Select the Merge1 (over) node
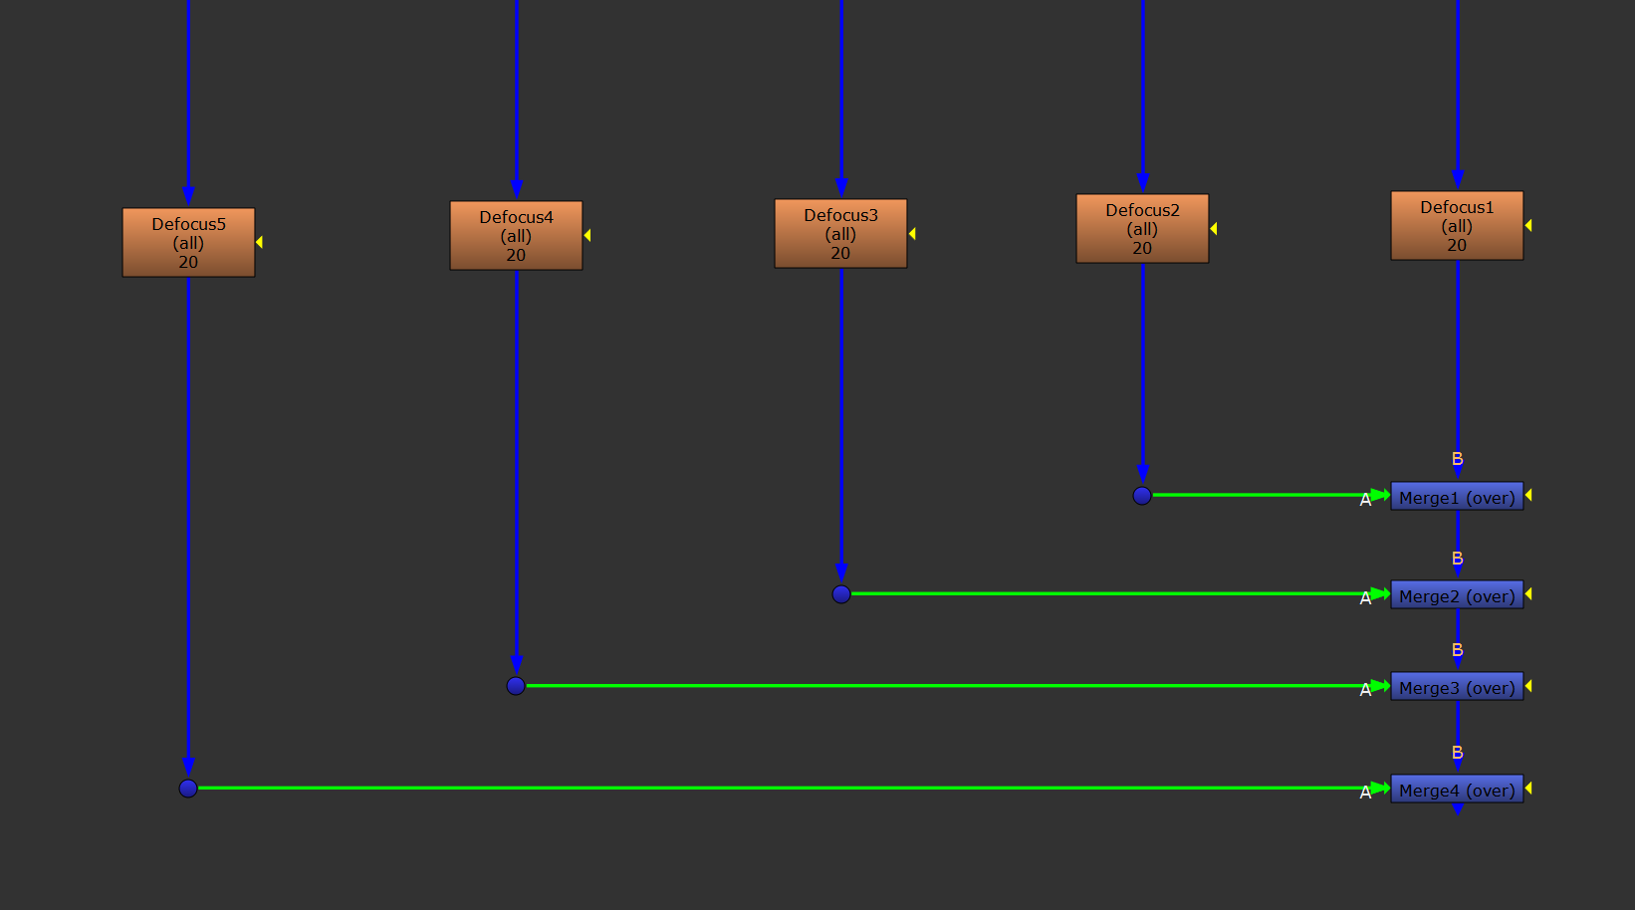This screenshot has height=910, width=1635. (x=1457, y=496)
